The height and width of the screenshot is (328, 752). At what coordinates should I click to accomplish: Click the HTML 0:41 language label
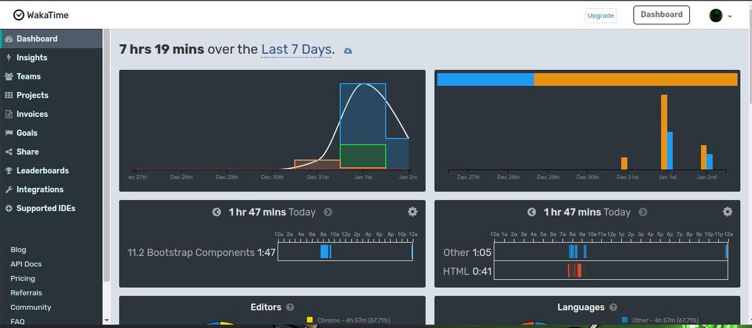(467, 271)
